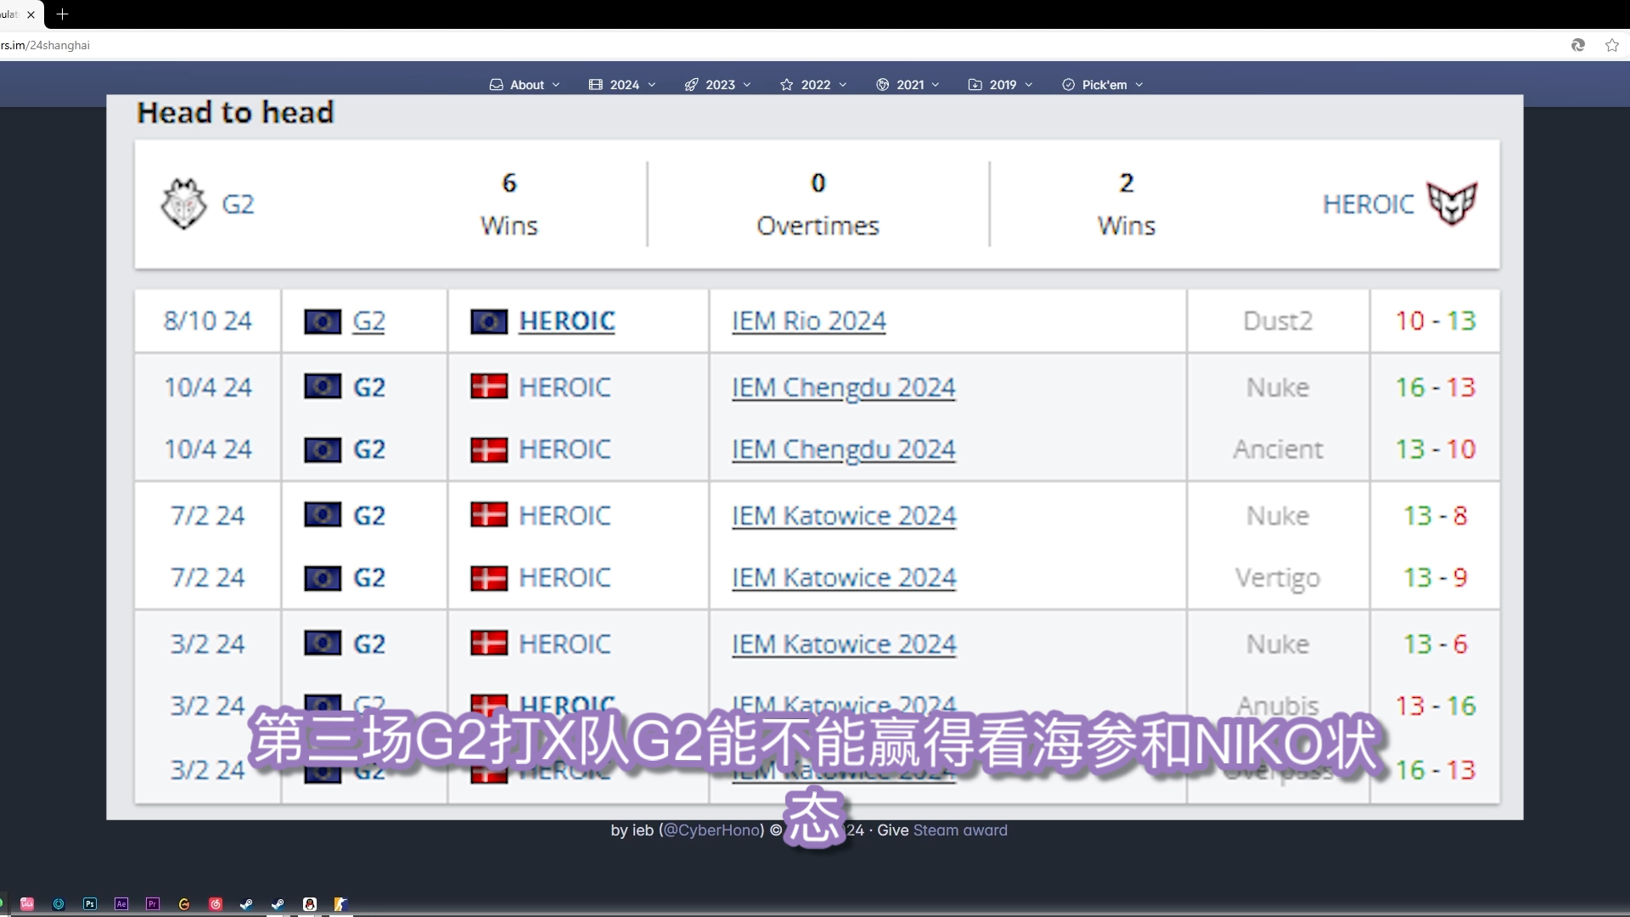Click the 10 - 13 Dust2 score

[x=1436, y=321]
